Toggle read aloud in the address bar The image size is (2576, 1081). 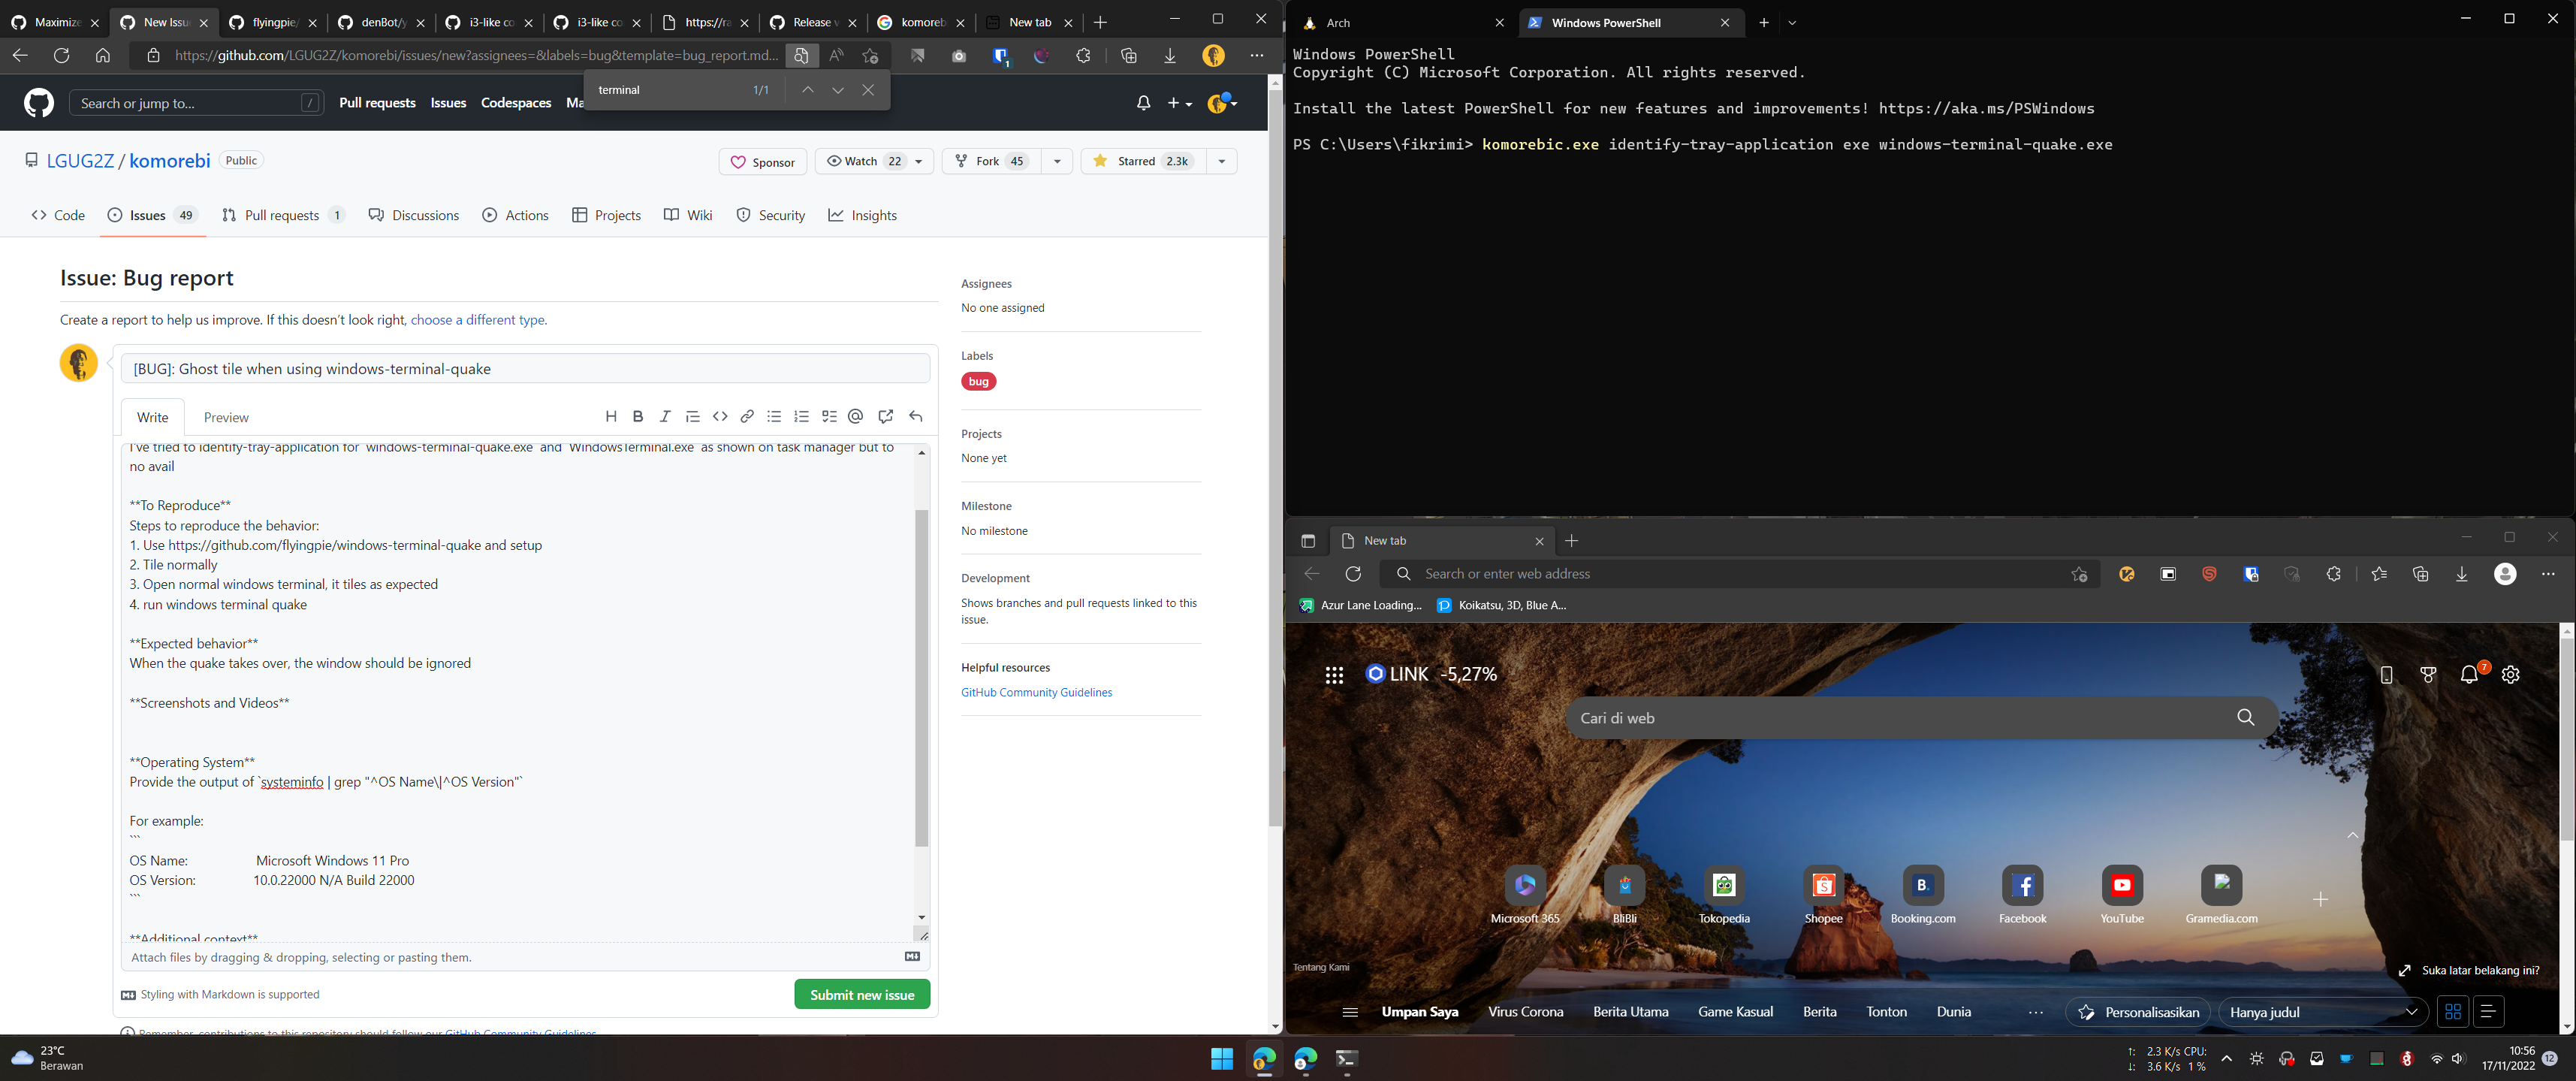836,56
